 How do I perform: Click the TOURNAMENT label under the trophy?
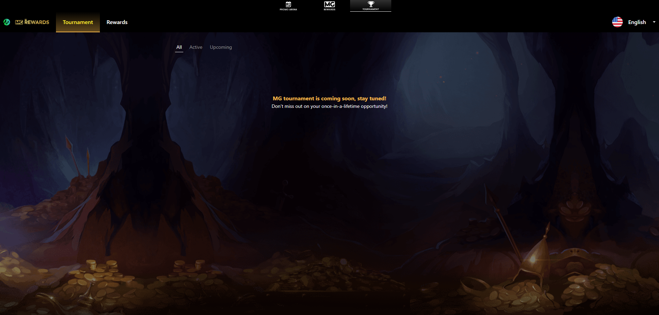point(371,9)
